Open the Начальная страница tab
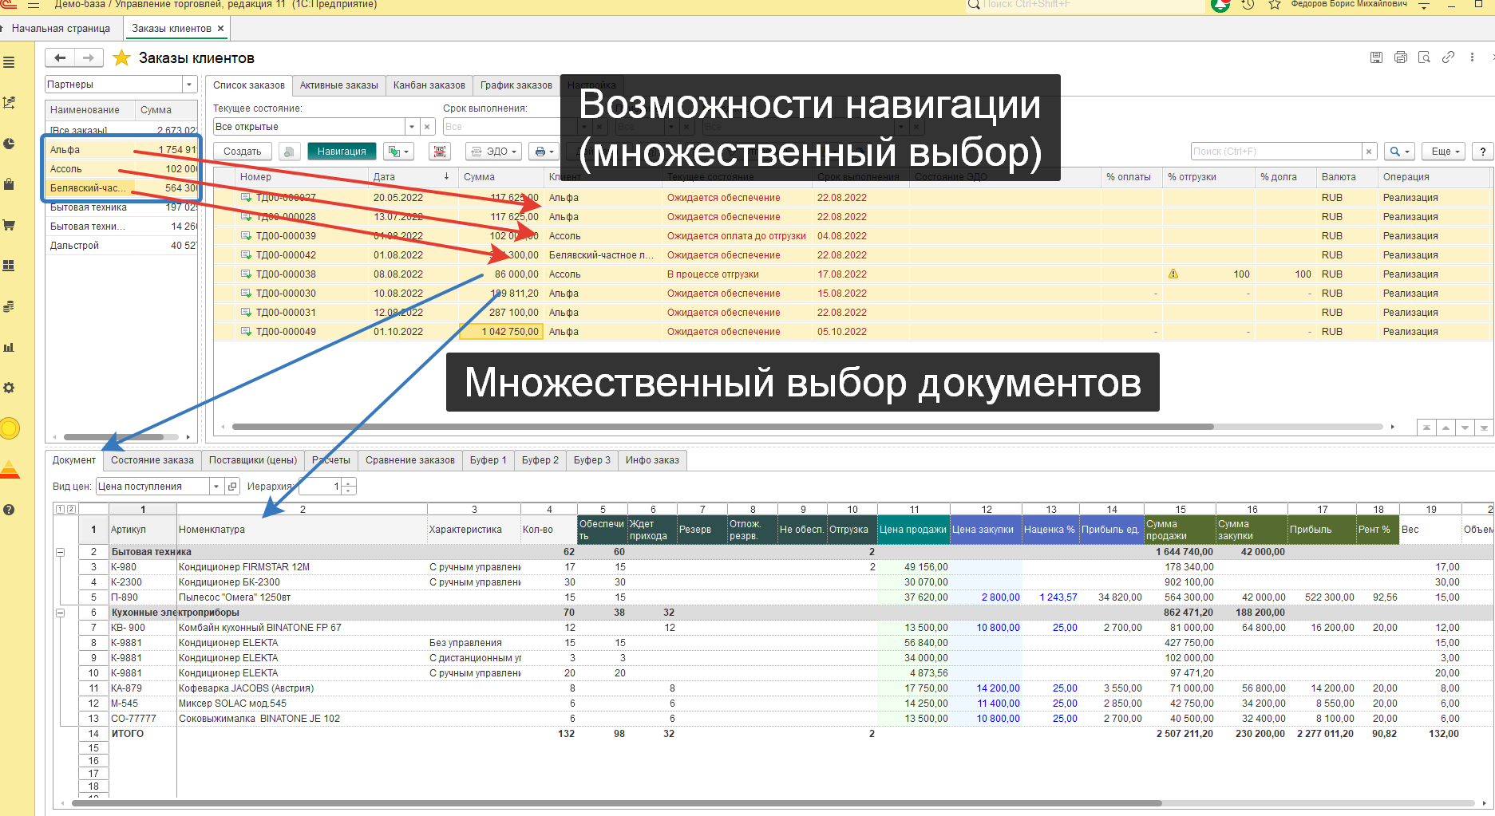 click(x=61, y=29)
